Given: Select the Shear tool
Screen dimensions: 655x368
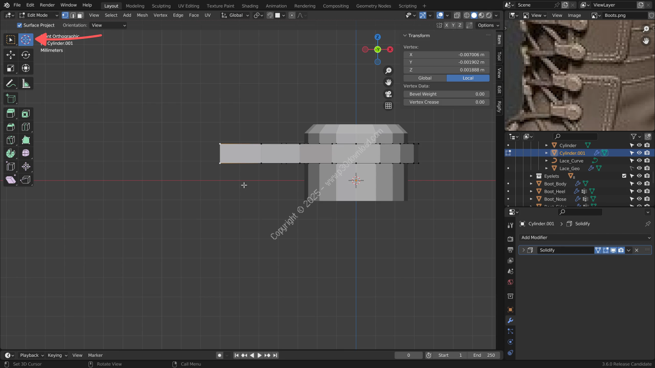Looking at the screenshot, I should 11,180.
